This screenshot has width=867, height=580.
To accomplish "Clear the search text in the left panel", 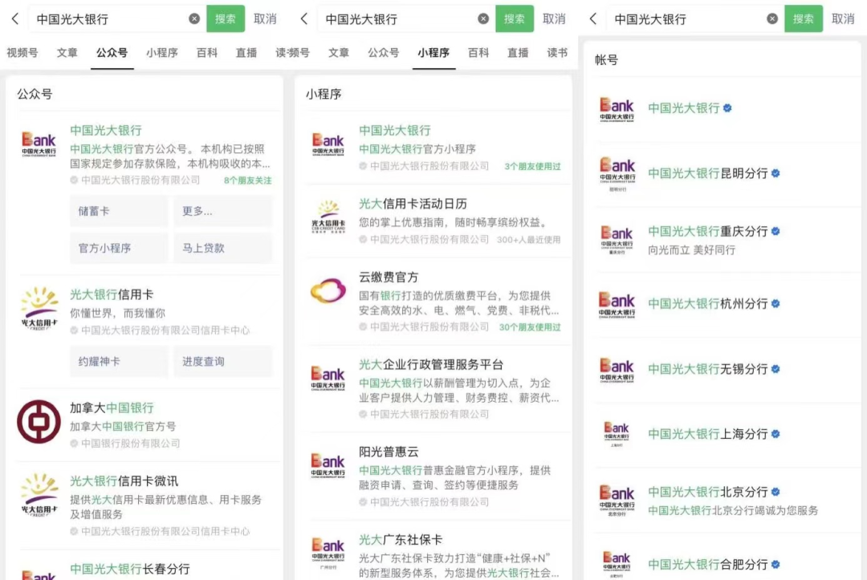I will [x=194, y=18].
